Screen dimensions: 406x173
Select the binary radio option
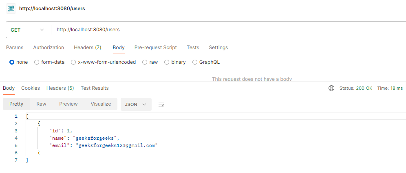pyautogui.click(x=167, y=62)
